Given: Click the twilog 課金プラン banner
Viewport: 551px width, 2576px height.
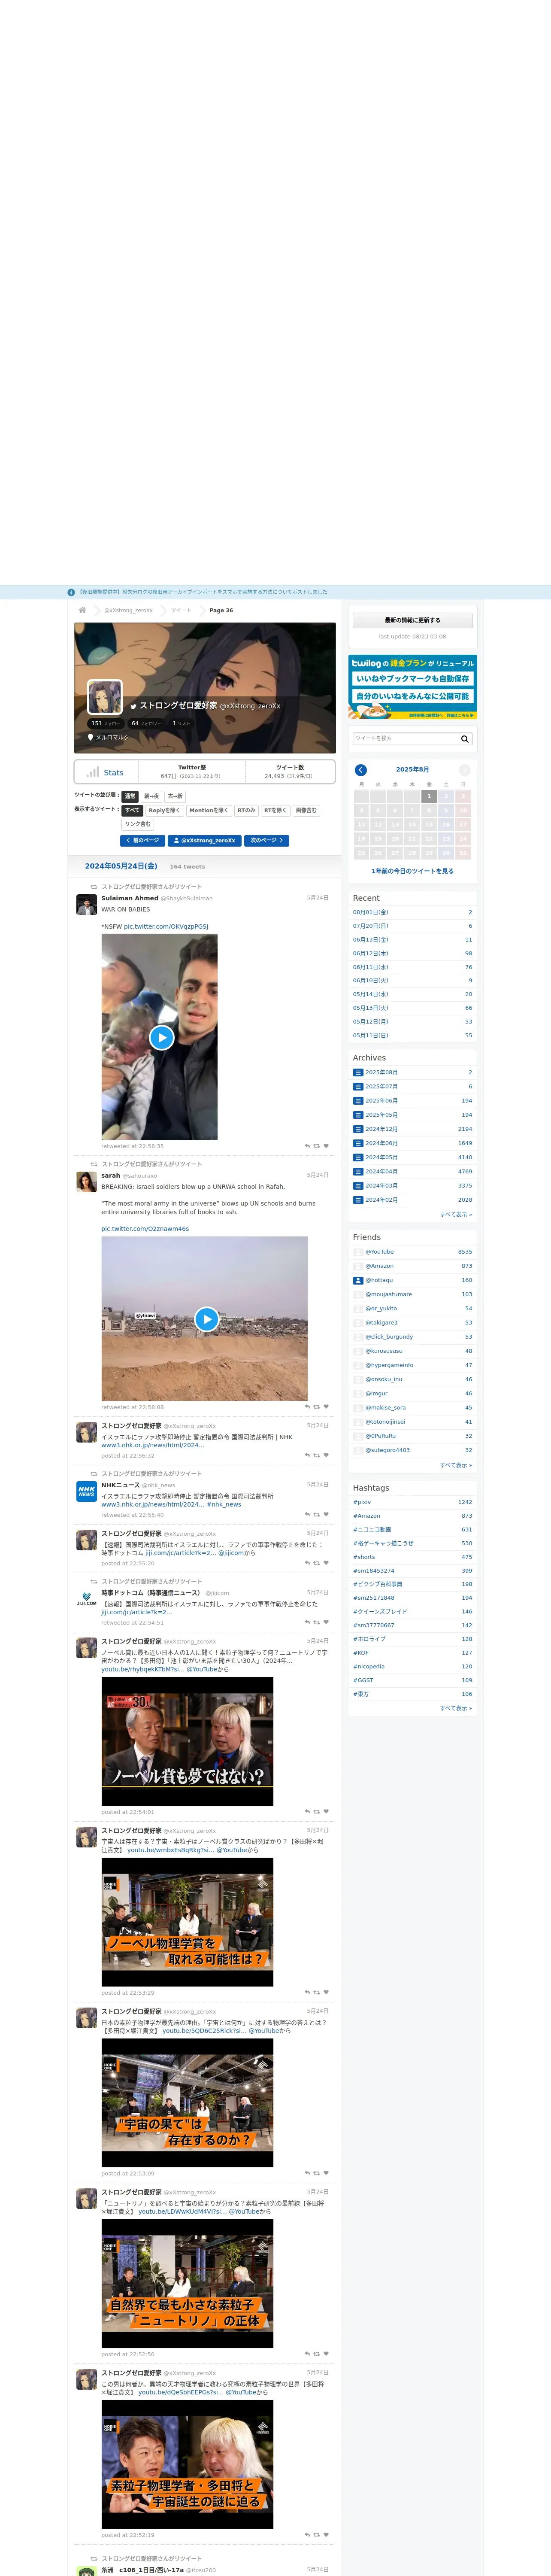Looking at the screenshot, I should [413, 687].
